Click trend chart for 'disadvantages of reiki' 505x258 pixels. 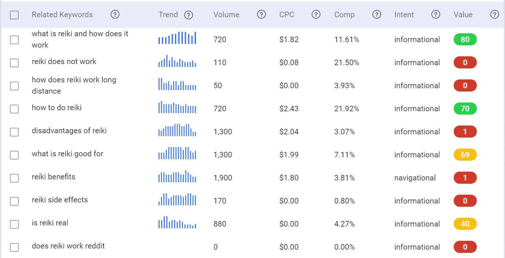point(177,130)
